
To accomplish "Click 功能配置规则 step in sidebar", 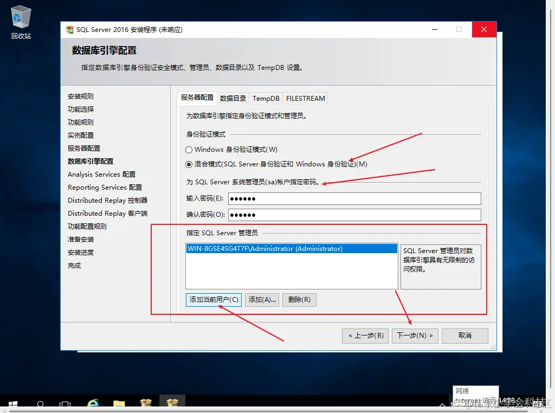I will (87, 227).
